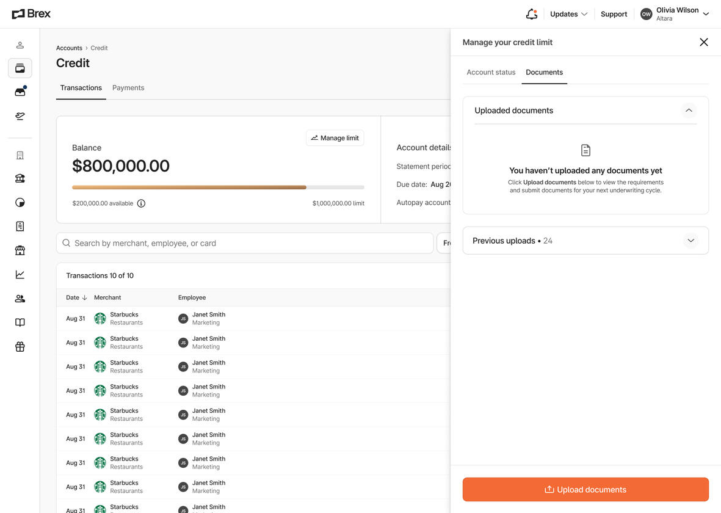Switch to the Payments tab
This screenshot has width=721, height=513.
click(x=128, y=87)
